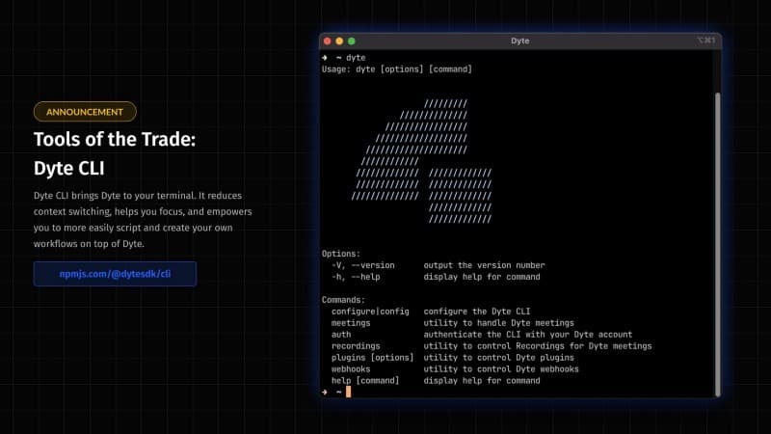
Task: Click the webhooks command entry
Action: tap(351, 369)
